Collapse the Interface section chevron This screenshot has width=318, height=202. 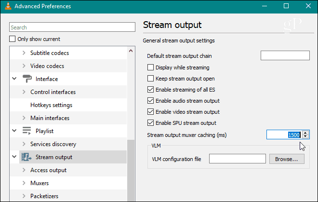[x=14, y=79]
